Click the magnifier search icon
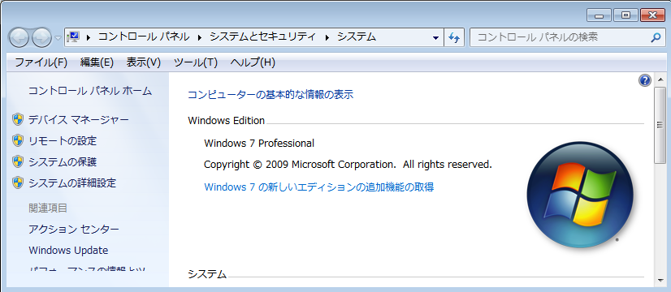This screenshot has width=671, height=292. (x=656, y=37)
